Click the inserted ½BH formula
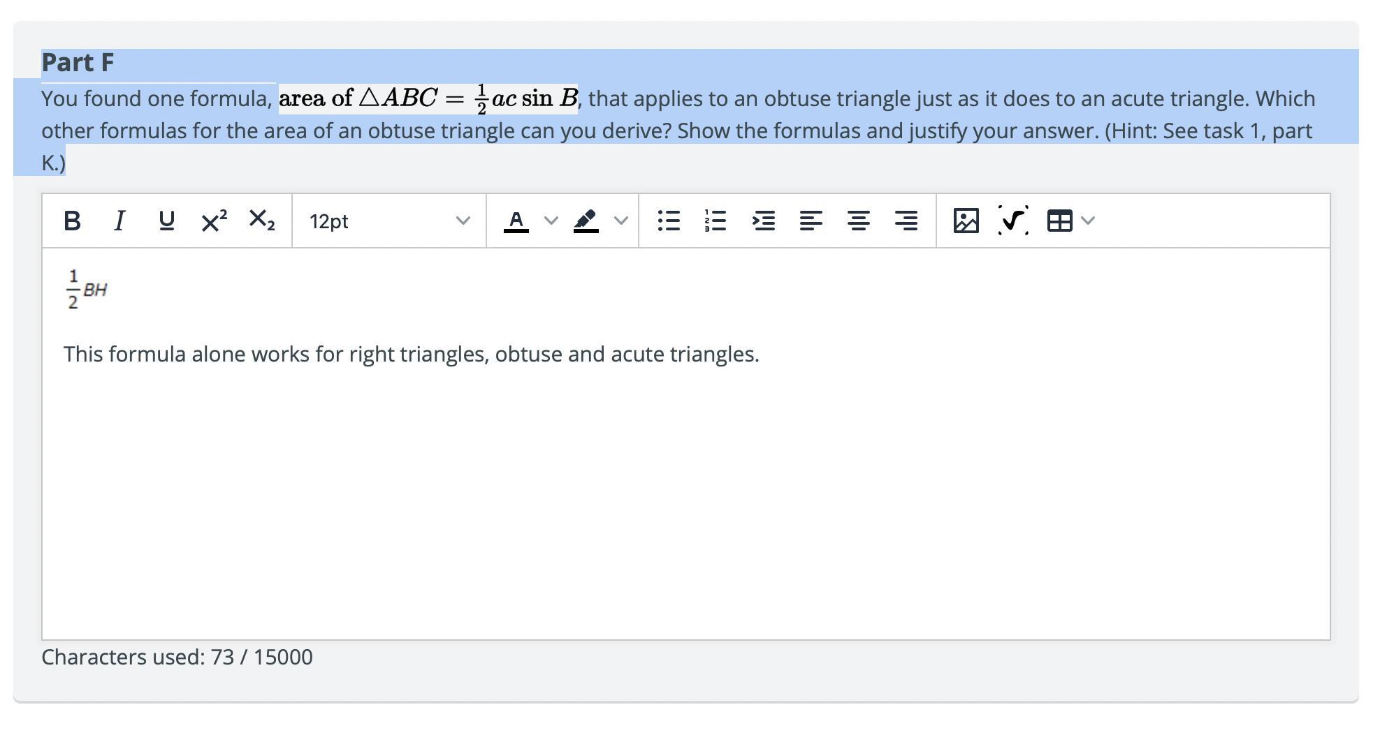Screen dimensions: 1387x735 (87, 289)
